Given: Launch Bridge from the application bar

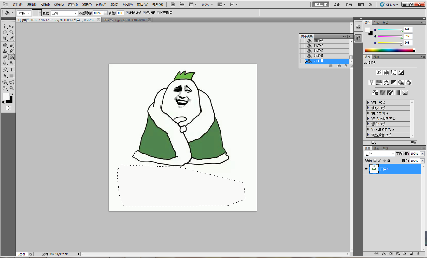Looking at the screenshot, I should coord(173,4).
